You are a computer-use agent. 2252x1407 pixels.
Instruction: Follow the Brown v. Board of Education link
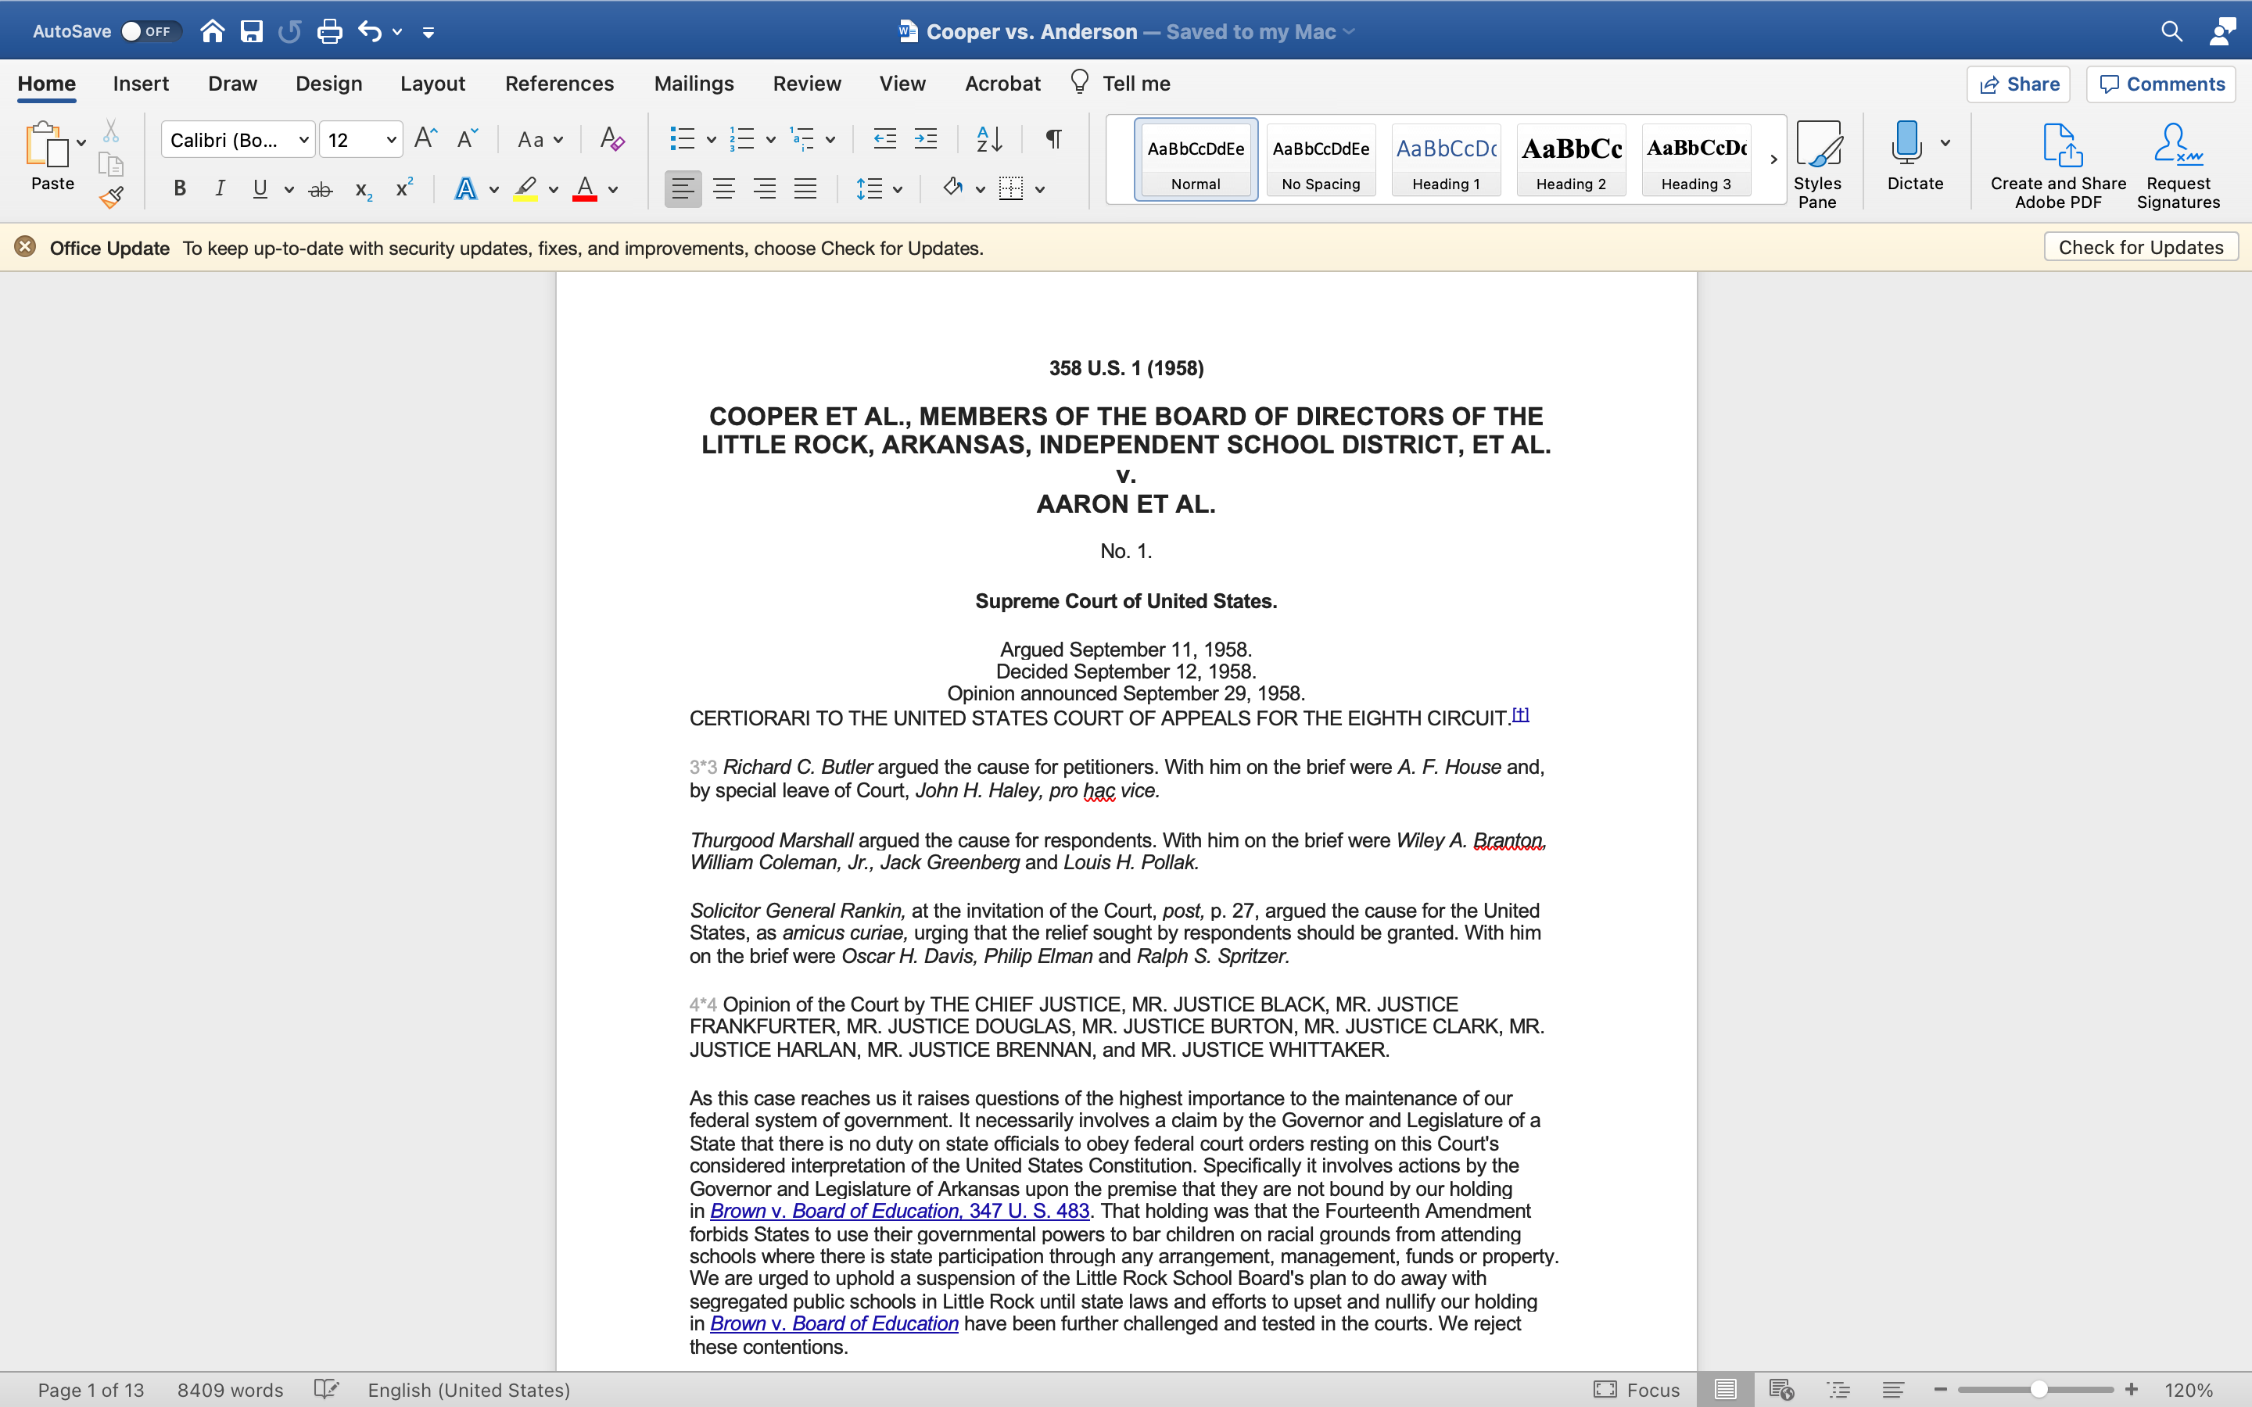tap(899, 1211)
